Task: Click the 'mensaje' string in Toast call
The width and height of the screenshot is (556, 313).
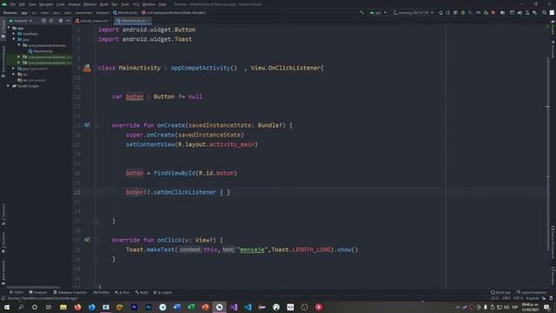Action: pos(252,250)
